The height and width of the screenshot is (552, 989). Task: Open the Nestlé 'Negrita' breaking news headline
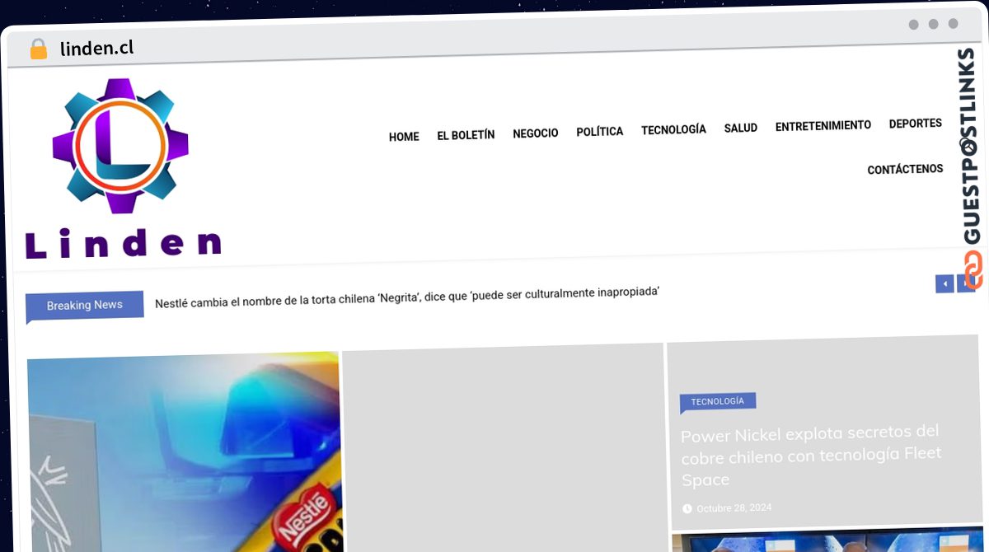tap(407, 297)
